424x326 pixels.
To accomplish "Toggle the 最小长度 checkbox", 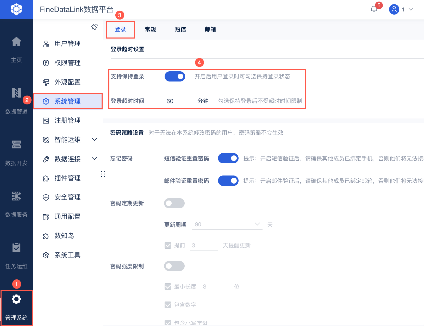I will [168, 287].
